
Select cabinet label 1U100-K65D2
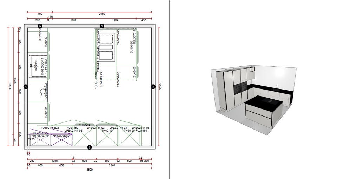50,128
